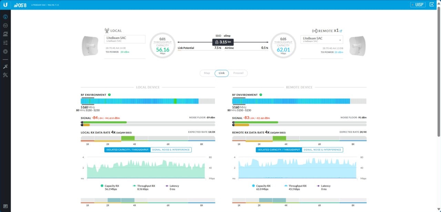
Task: Click the local LiteBeam 5AC name field
Action: [x=125, y=39]
